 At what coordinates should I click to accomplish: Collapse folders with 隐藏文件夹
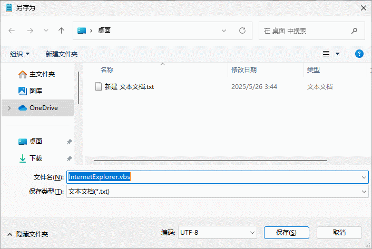tap(28, 234)
